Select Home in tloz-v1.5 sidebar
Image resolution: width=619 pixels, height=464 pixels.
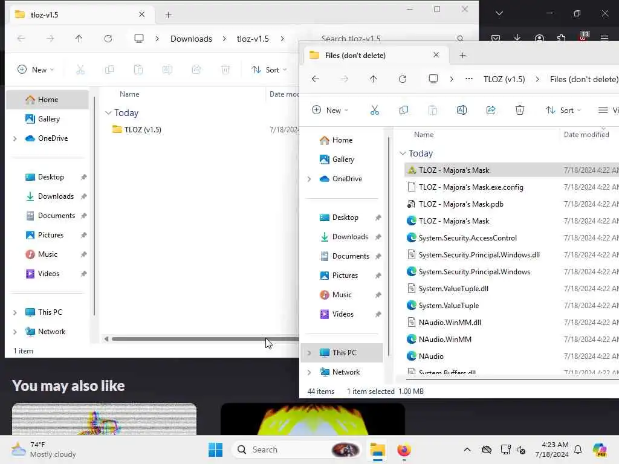[x=48, y=100]
